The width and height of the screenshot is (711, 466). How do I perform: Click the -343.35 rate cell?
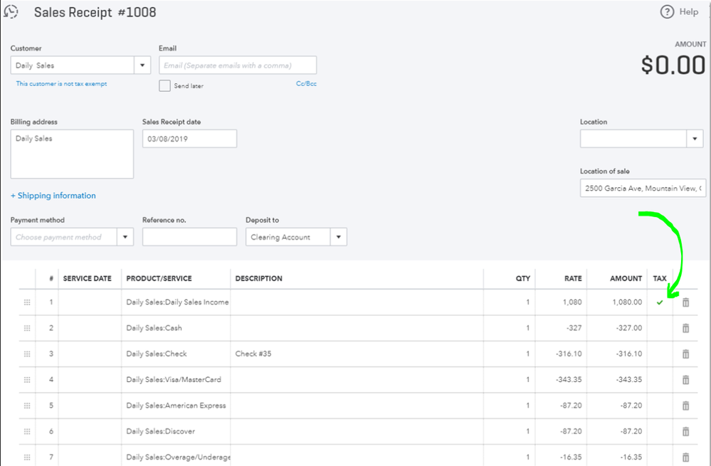point(561,380)
